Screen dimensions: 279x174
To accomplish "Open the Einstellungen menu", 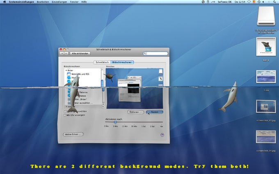I will click(x=59, y=2).
